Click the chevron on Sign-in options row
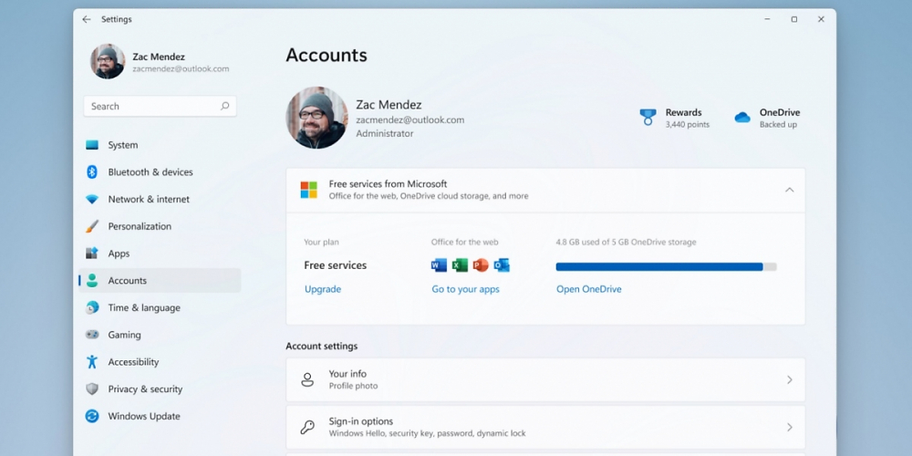Screen dimensions: 912x456 coord(789,428)
